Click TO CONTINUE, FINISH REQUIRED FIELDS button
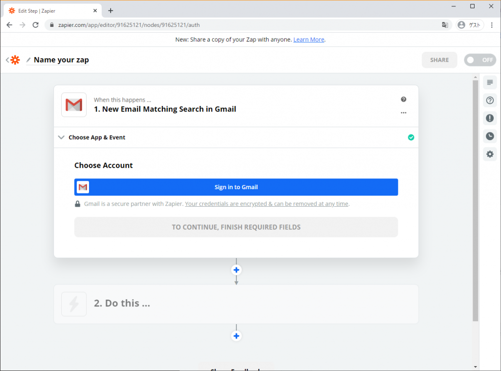501x371 pixels. 236,227
